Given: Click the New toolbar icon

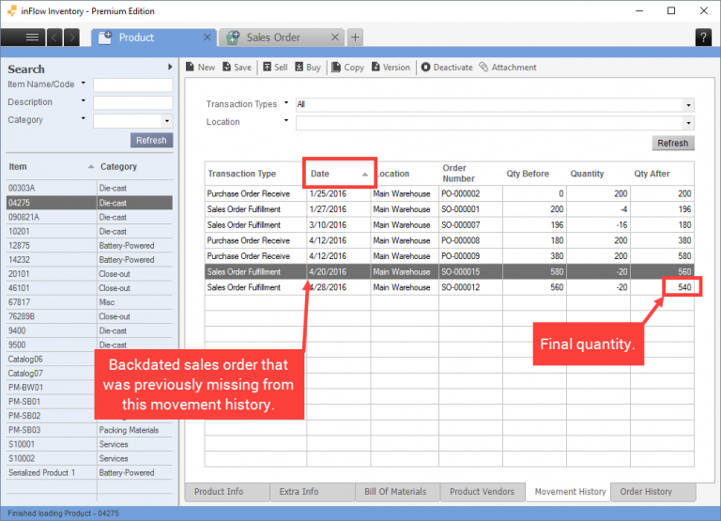Looking at the screenshot, I should click(x=190, y=68).
